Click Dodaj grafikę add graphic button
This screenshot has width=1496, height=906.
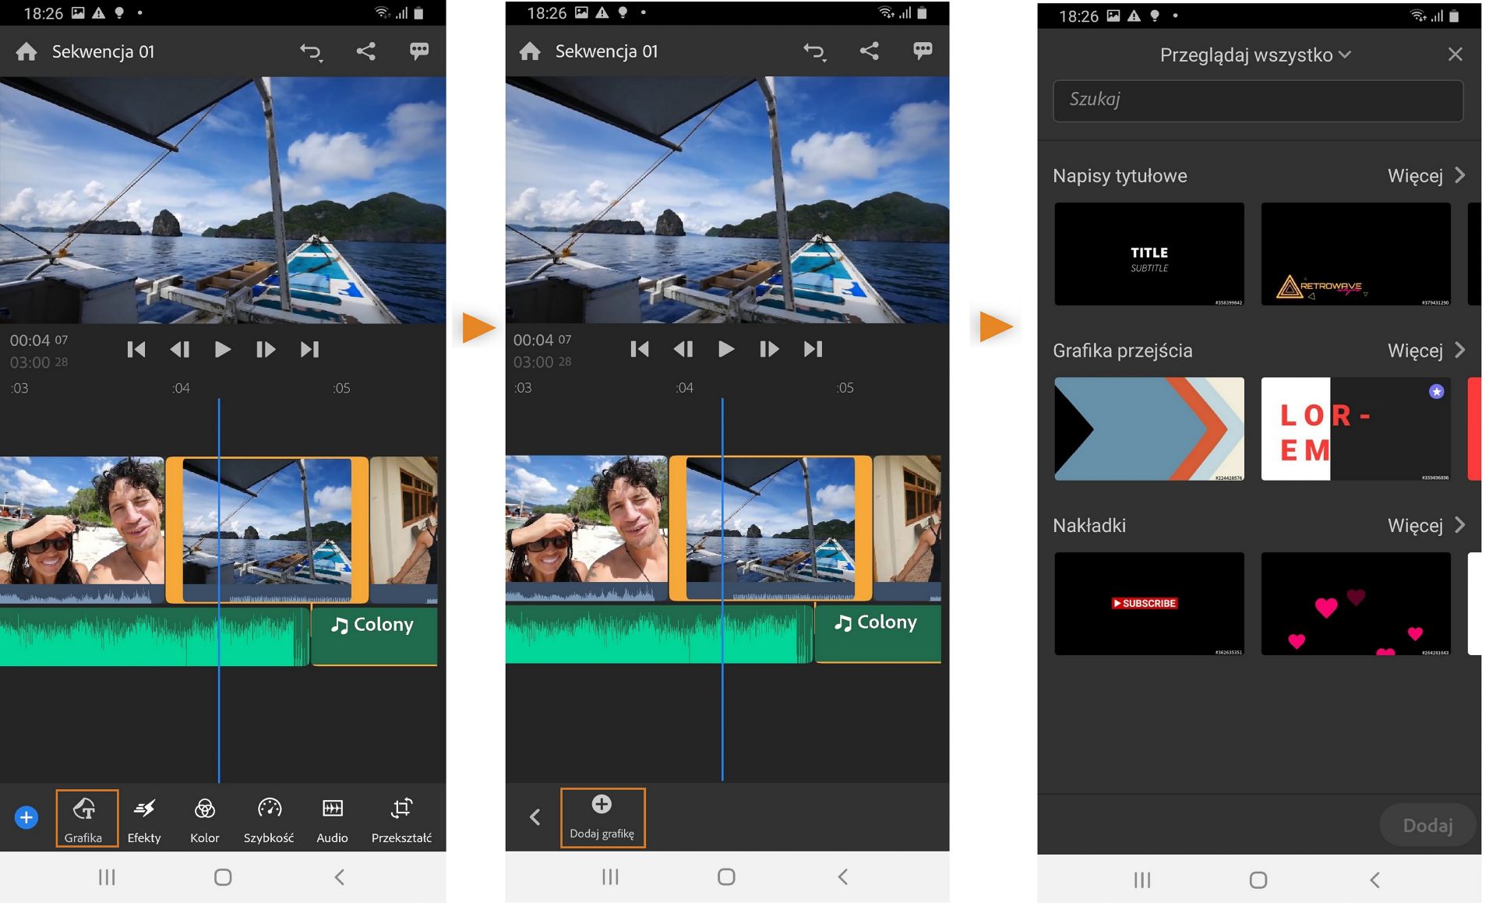[x=602, y=816]
